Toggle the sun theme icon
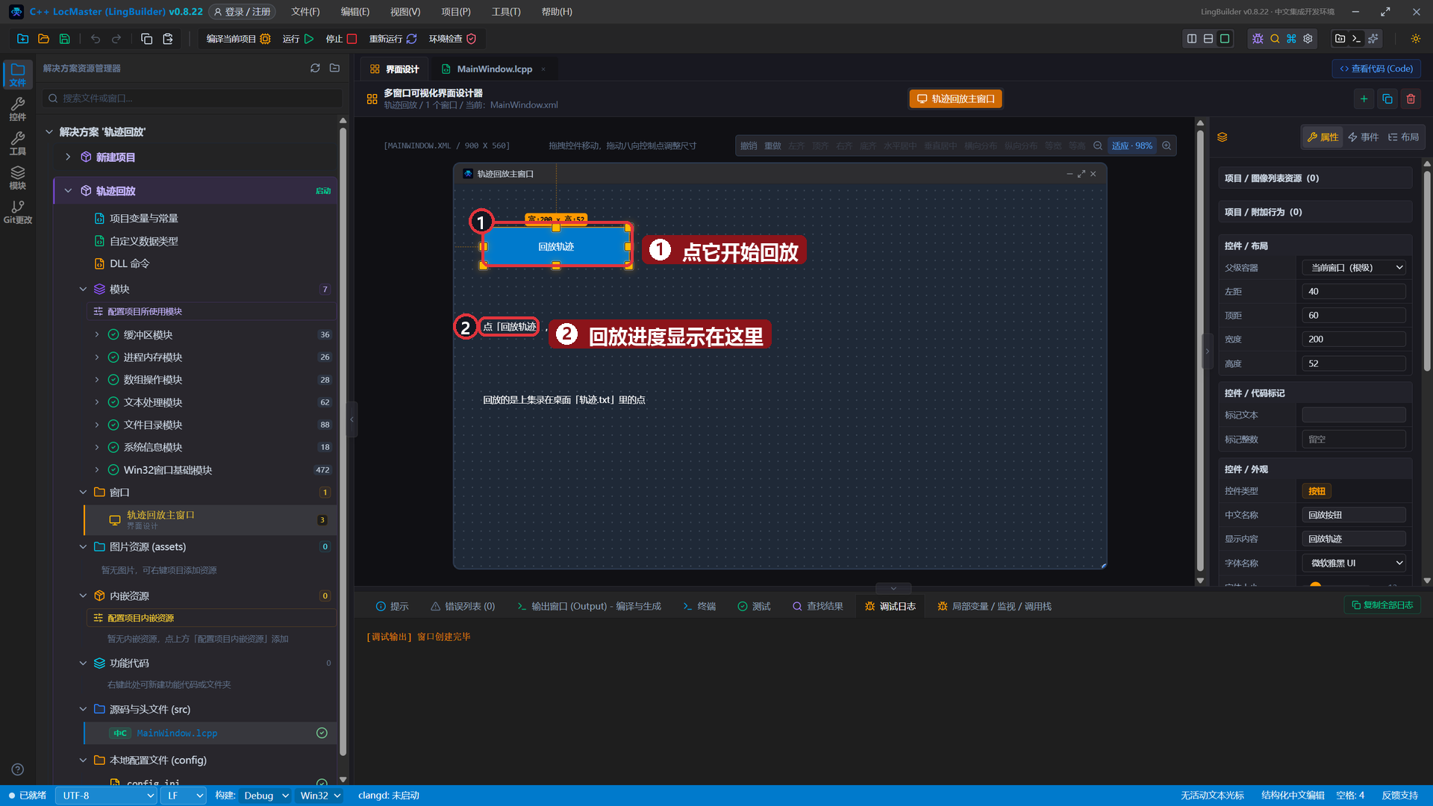The height and width of the screenshot is (806, 1433). [x=1415, y=39]
